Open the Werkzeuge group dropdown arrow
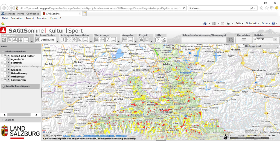Screen dimensions: 280x141 click(119, 42)
